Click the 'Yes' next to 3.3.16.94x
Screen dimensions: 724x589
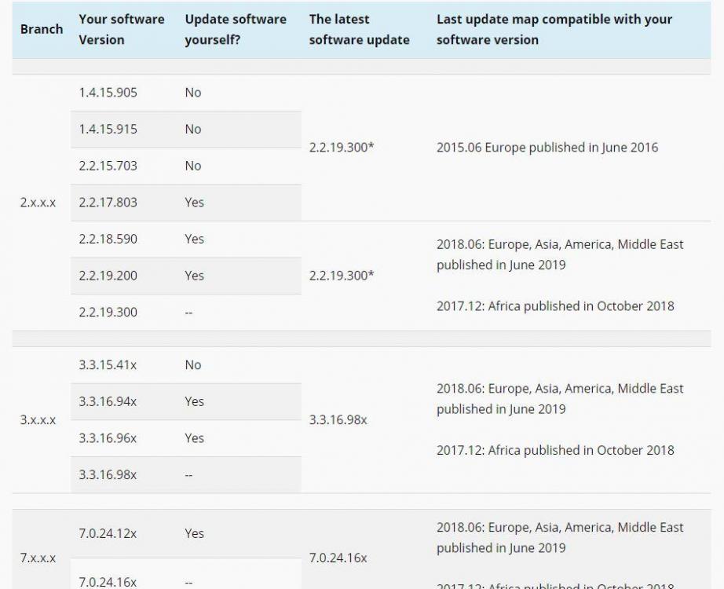[x=195, y=401]
